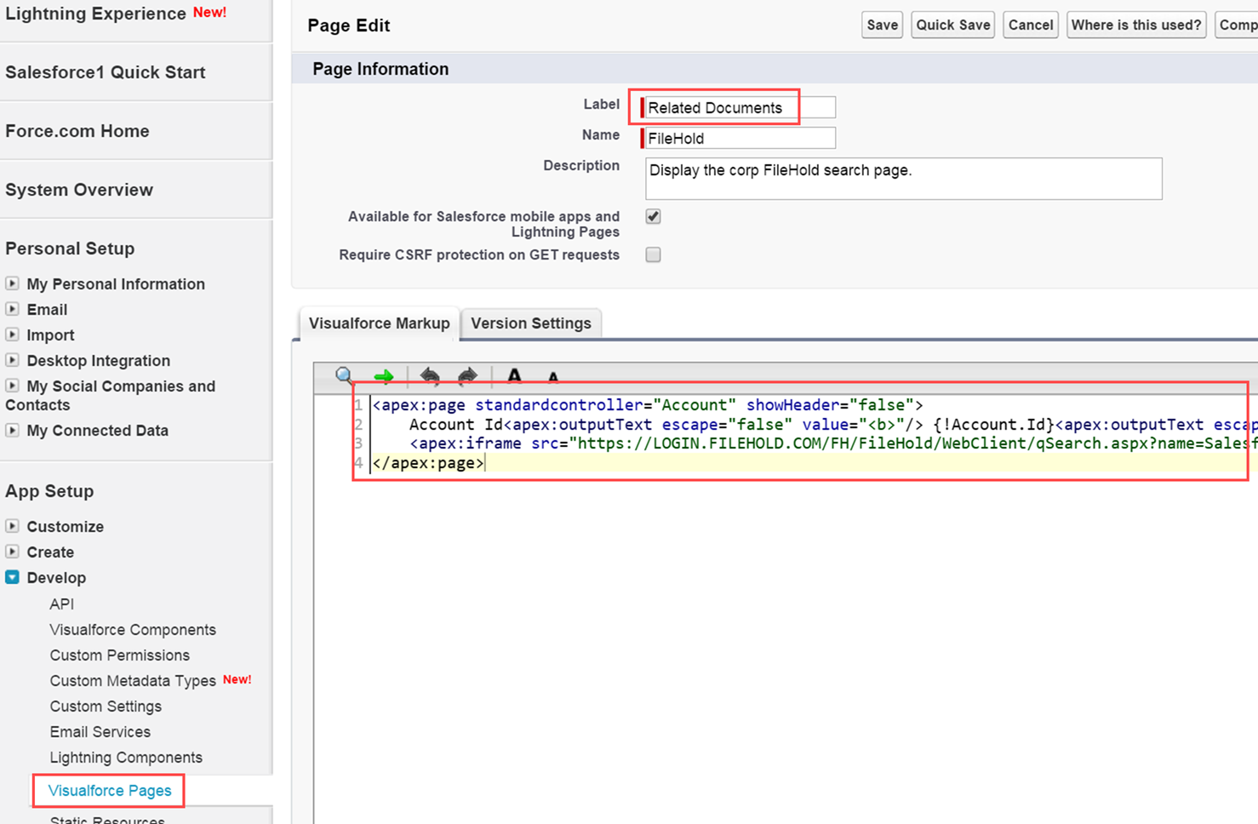
Task: Expand the Create section
Action: tap(13, 552)
